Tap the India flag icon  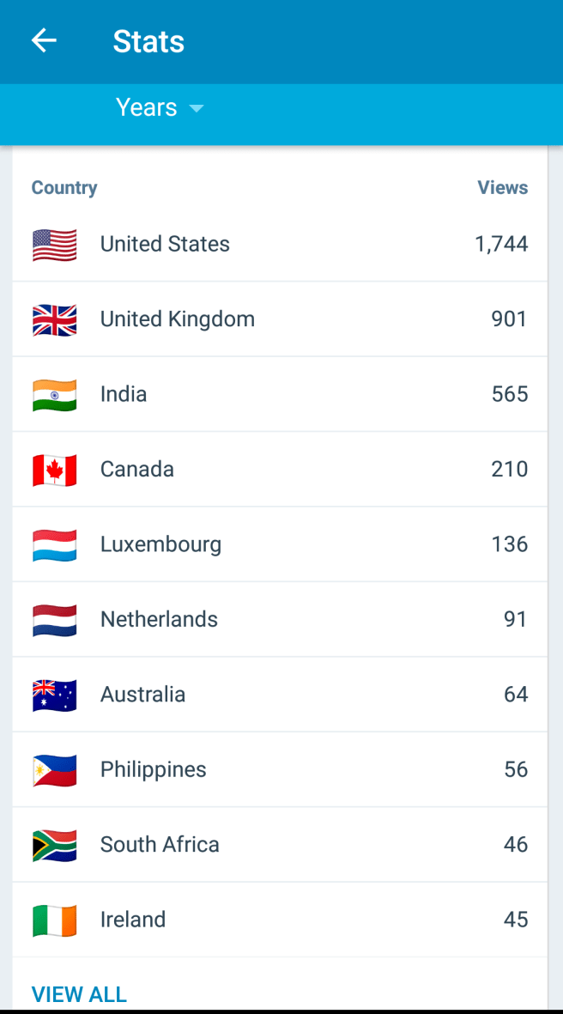(55, 395)
